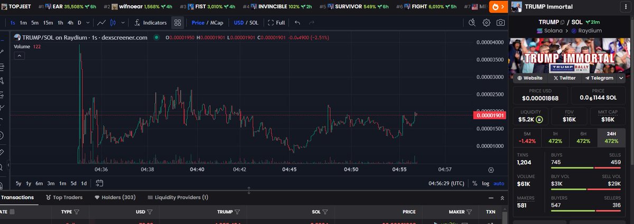Set chart range to 5d
Viewport: 634px width, 224px height.
73,183
